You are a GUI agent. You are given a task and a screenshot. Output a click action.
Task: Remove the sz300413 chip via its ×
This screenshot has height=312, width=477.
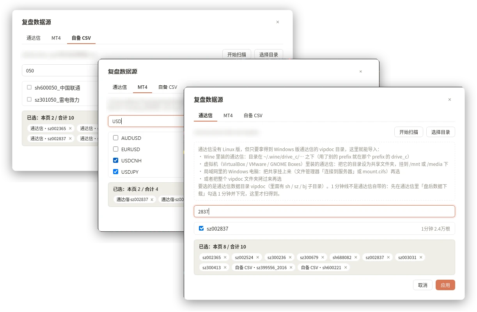click(x=225, y=268)
